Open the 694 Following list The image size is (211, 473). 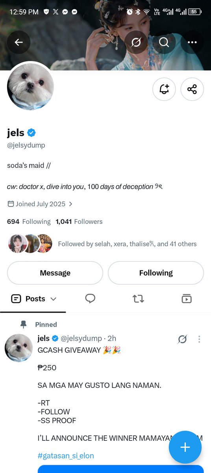pos(29,222)
